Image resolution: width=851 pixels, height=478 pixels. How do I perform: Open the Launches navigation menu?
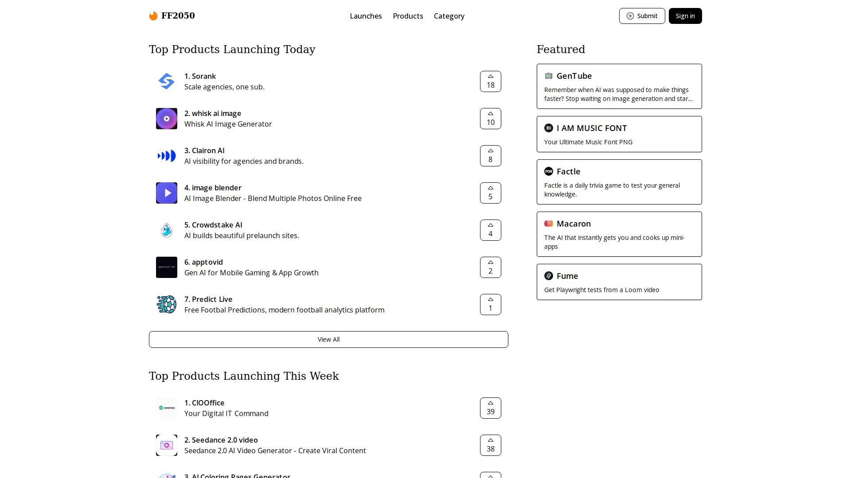(x=366, y=16)
